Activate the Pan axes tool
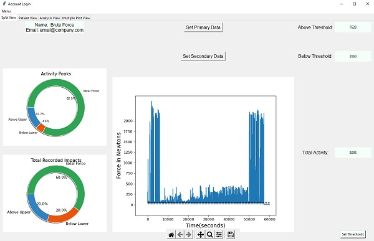 pyautogui.click(x=201, y=235)
